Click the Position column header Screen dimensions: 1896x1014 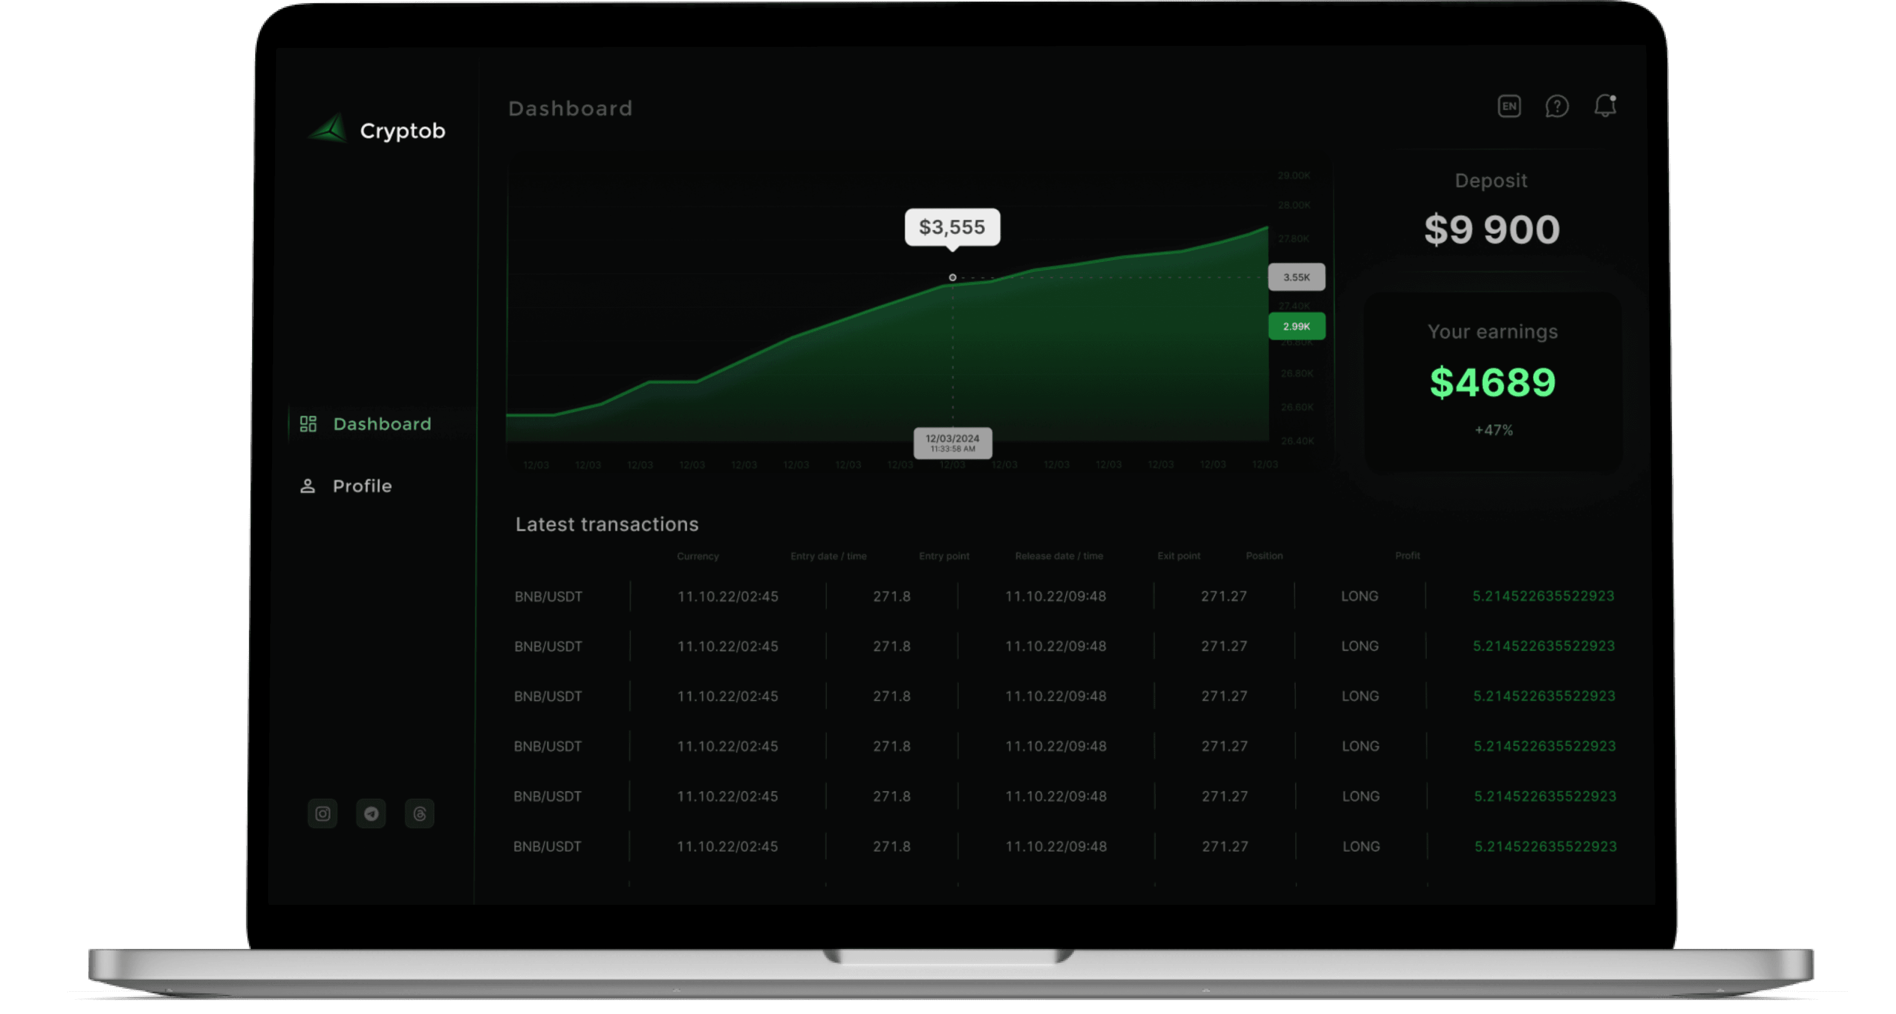[x=1264, y=555]
